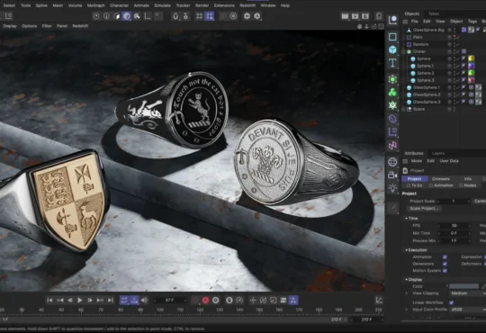
Task: Click the MoGraph cloner gear icon
Action: [392, 105]
